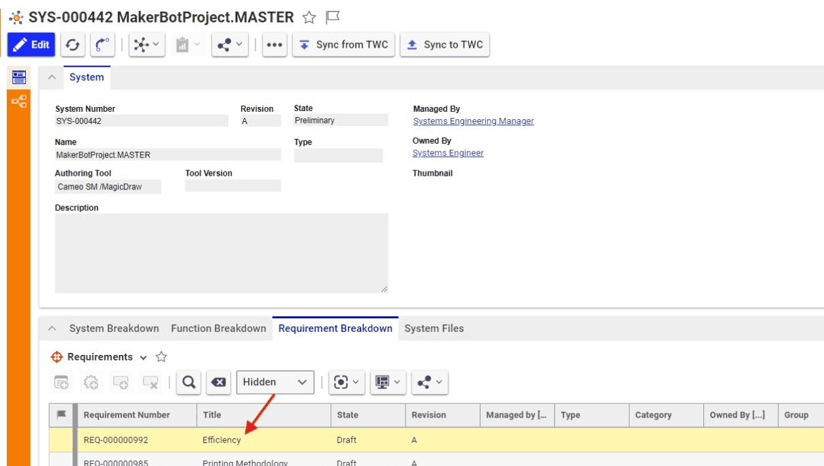Viewport: 824px width, 466px height.
Task: Open the Systems Engineering Manager link
Action: pos(473,121)
